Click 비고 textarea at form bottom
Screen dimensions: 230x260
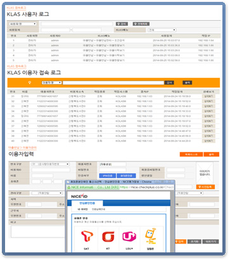pyautogui.click(x=38, y=231)
